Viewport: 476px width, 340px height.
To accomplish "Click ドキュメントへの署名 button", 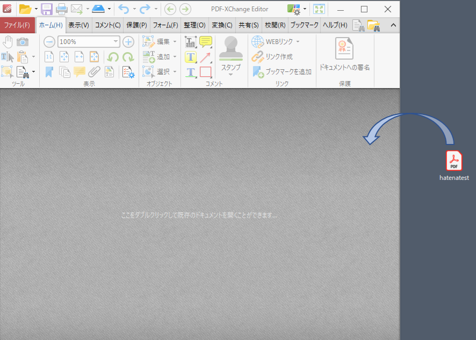I will (344, 55).
